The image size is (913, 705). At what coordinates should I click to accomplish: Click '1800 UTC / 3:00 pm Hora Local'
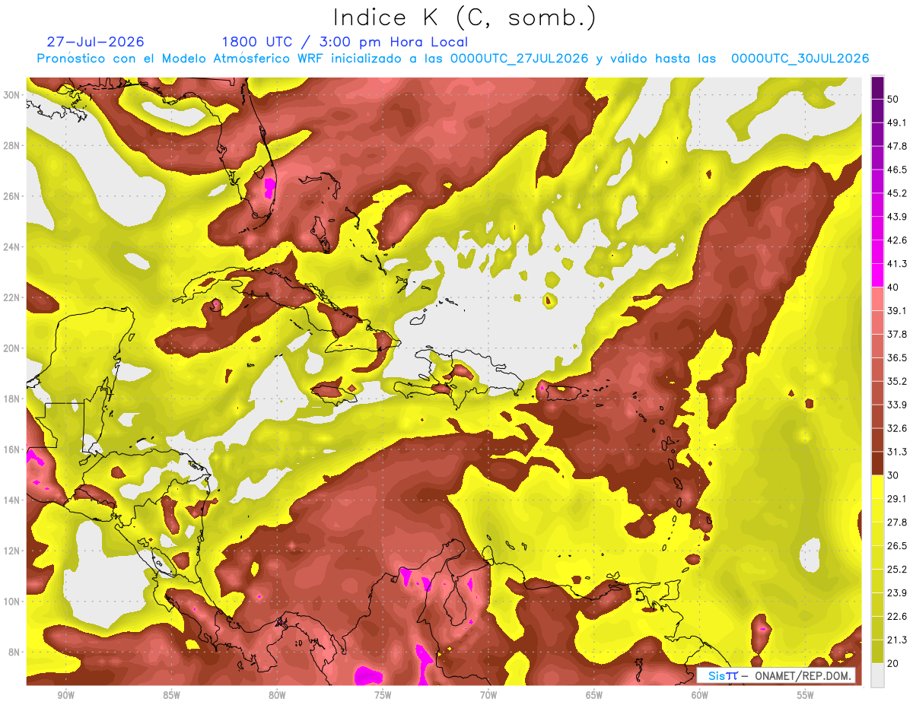coord(345,42)
